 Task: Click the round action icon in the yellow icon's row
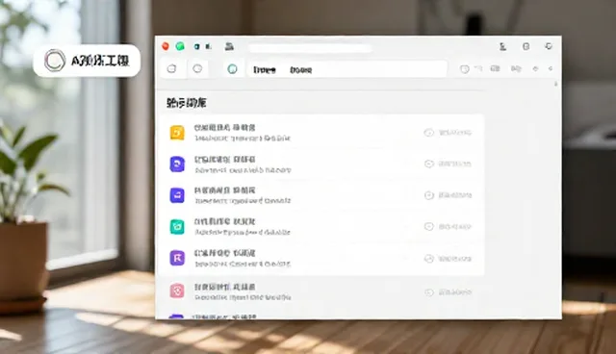428,133
